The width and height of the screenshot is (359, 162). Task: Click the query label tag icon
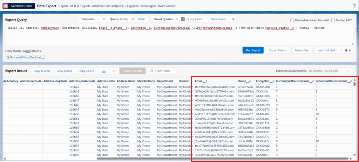183,19
